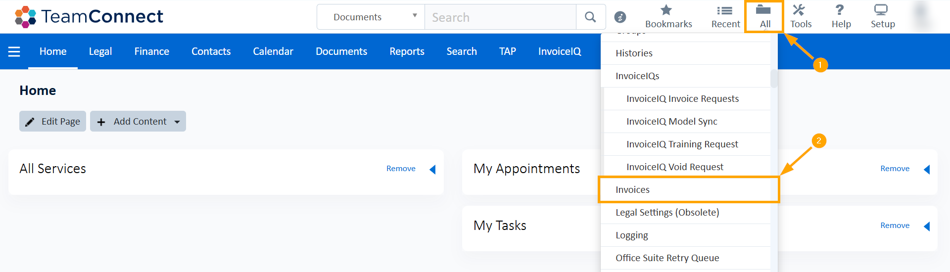Screen dimensions: 950x272
Task: Switch to the Finance tab
Action: point(151,51)
